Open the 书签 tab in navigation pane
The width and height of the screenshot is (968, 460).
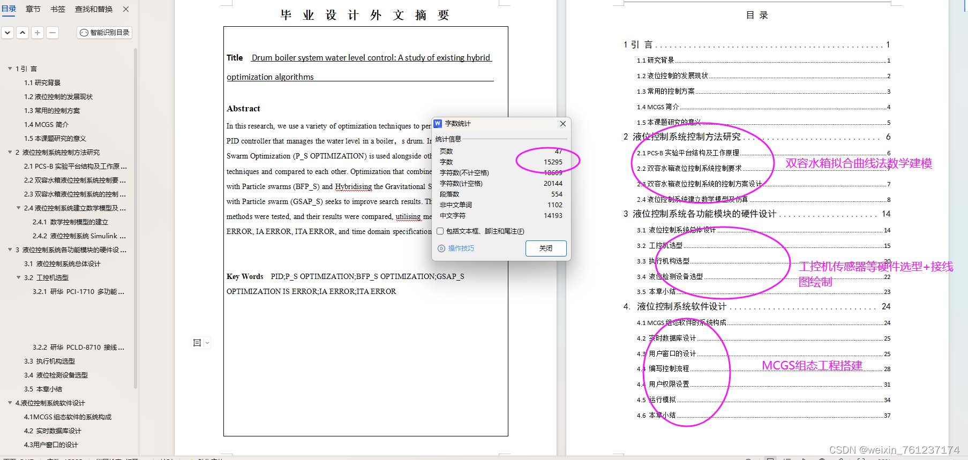(58, 9)
